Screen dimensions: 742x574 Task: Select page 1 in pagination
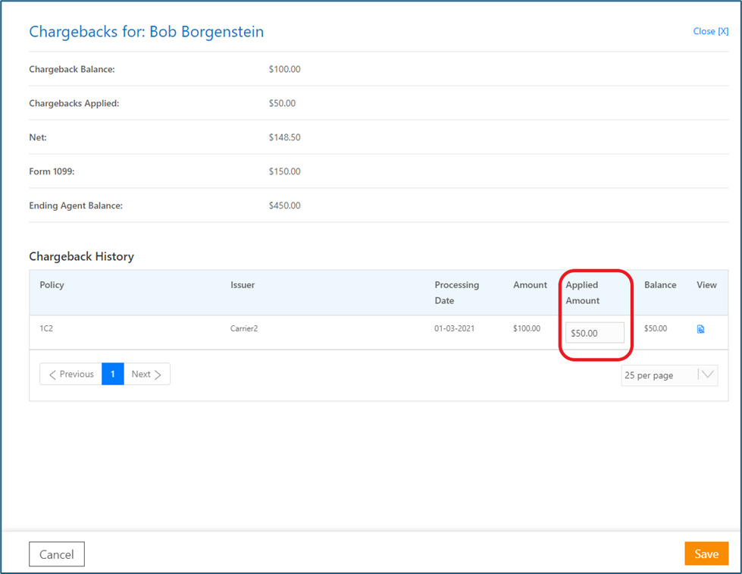(113, 374)
